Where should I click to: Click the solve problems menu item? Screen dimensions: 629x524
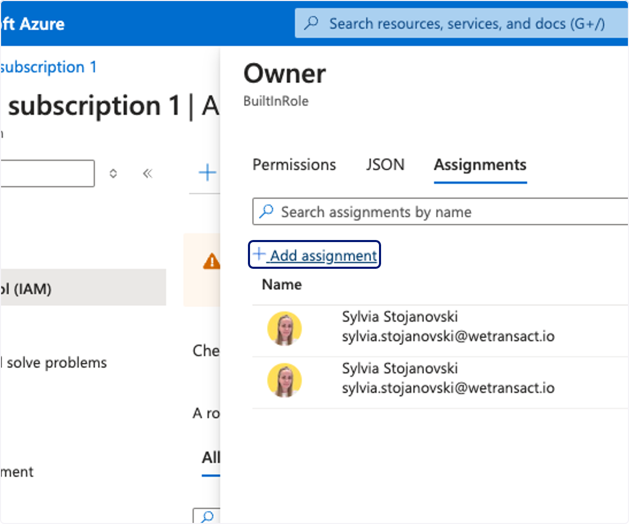tap(53, 363)
